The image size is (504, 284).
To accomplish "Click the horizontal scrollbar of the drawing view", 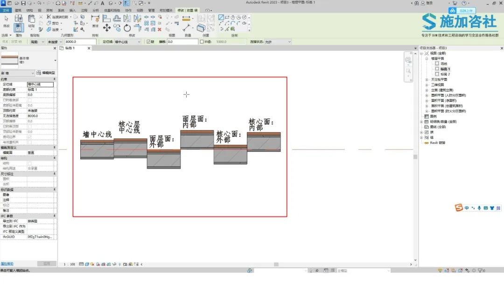I will tap(276, 264).
